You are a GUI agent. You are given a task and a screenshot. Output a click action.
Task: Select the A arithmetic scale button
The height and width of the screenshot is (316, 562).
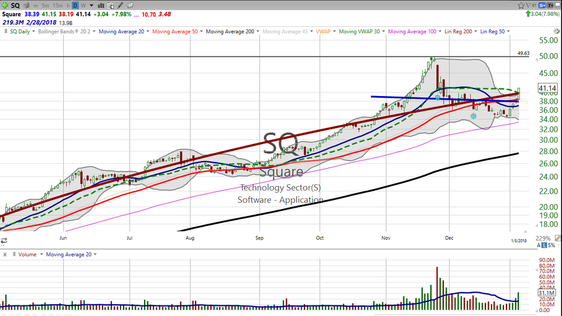click(x=539, y=245)
